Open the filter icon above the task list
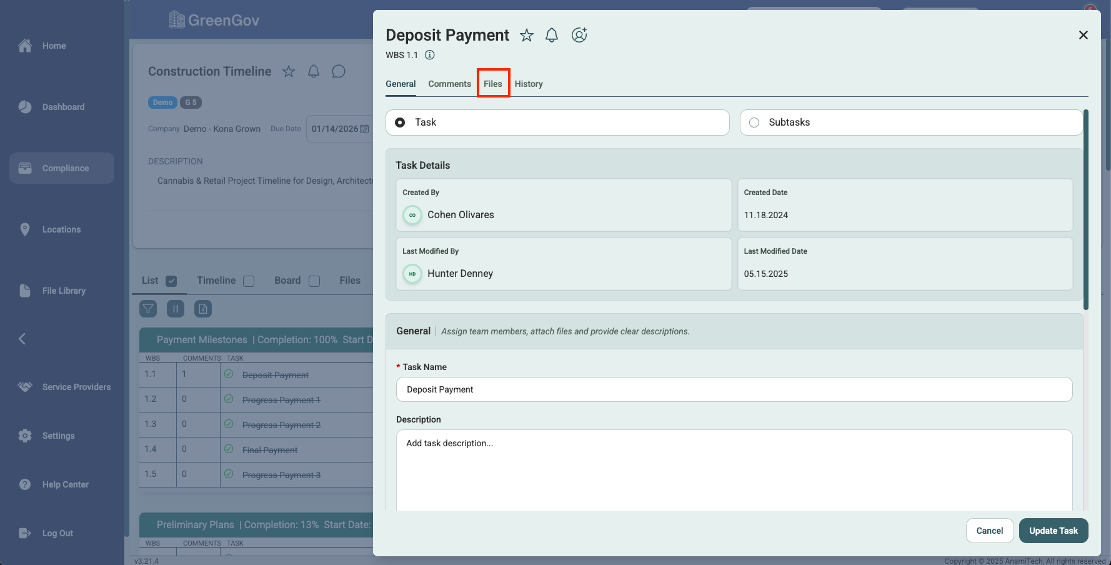The width and height of the screenshot is (1111, 565). [148, 308]
